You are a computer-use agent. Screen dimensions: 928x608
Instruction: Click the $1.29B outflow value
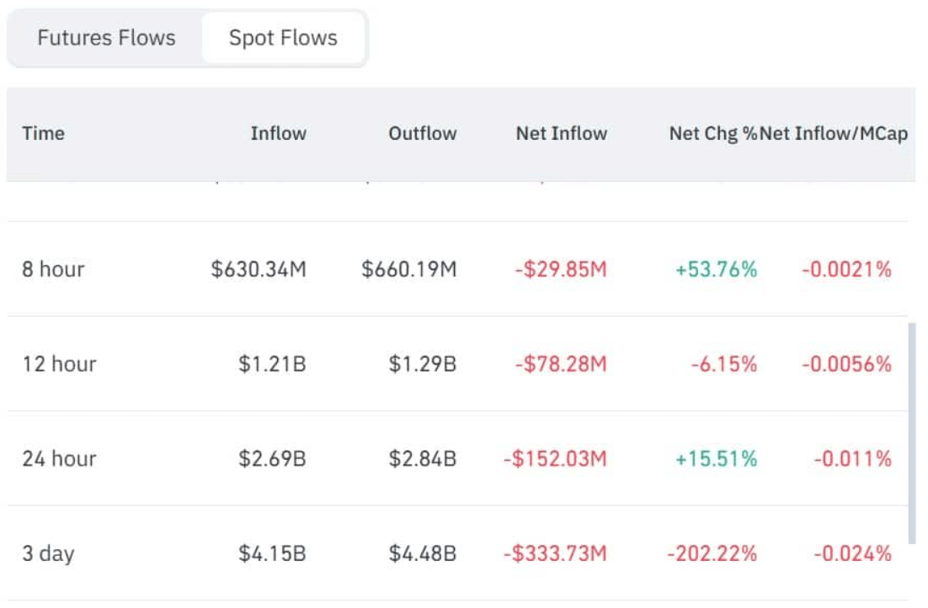click(x=423, y=364)
